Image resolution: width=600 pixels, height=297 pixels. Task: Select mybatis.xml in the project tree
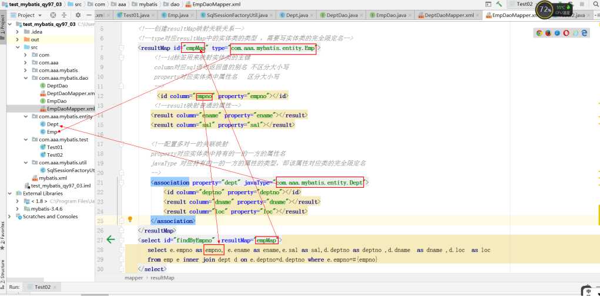(52, 178)
